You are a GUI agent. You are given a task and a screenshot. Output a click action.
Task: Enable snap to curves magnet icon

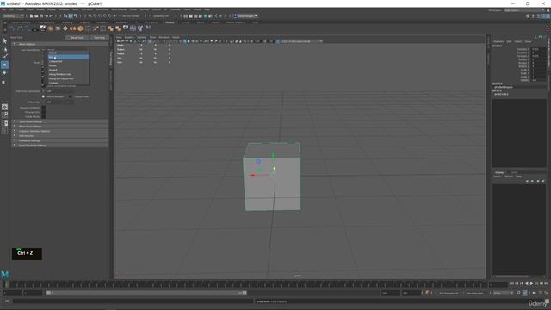tap(96, 15)
